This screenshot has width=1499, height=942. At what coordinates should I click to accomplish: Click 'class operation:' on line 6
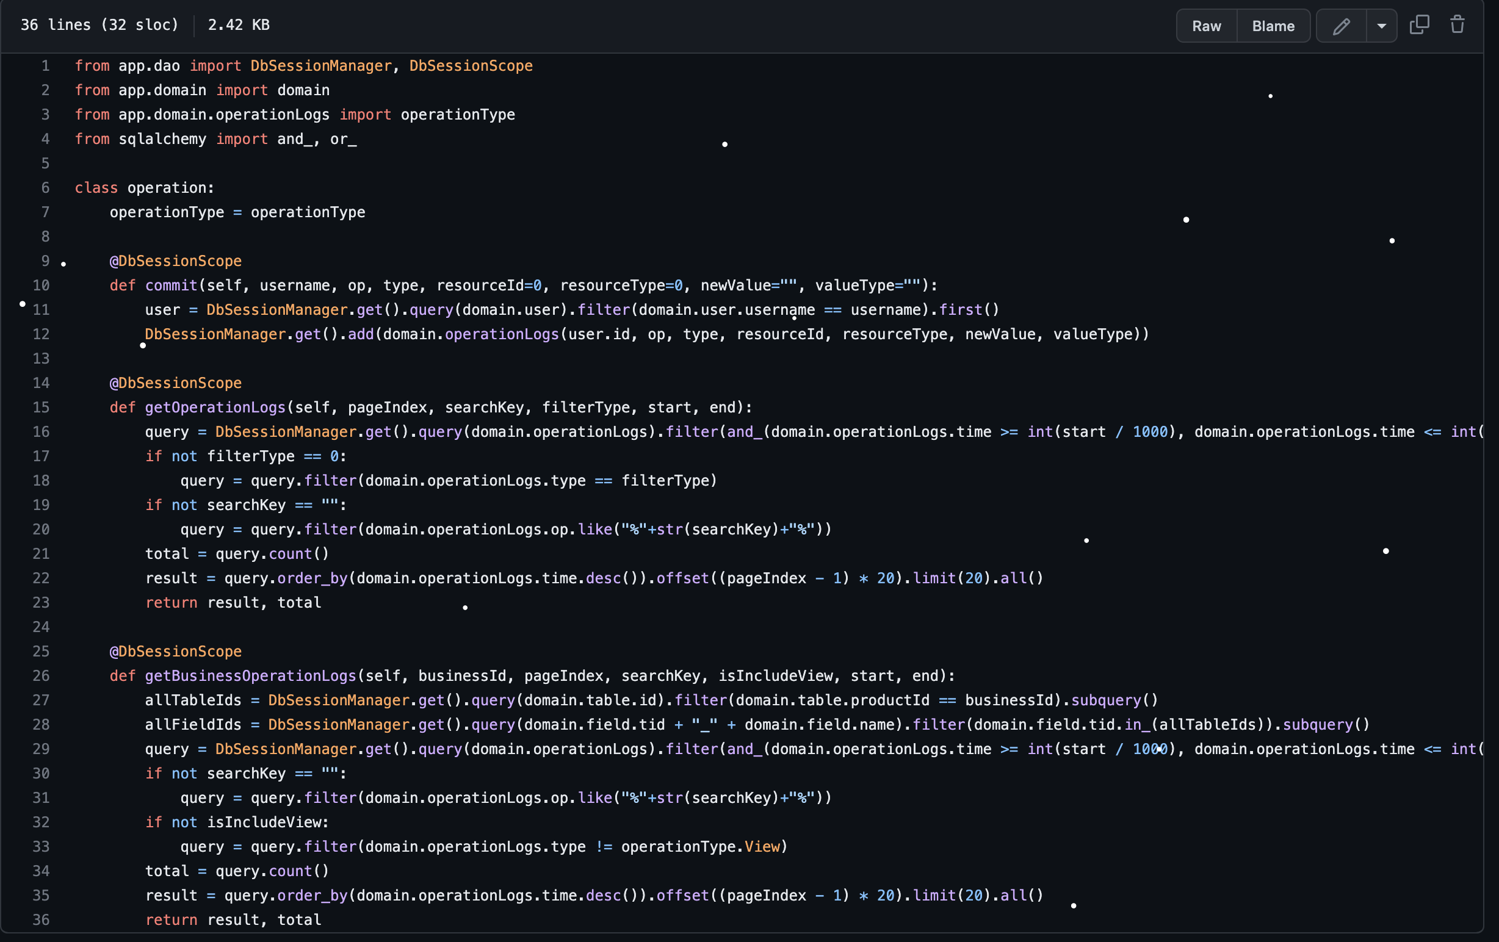tap(145, 188)
